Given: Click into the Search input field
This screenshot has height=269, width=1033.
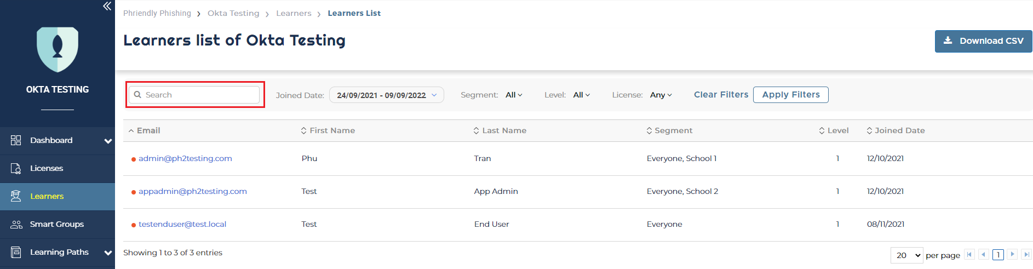Looking at the screenshot, I should [194, 95].
